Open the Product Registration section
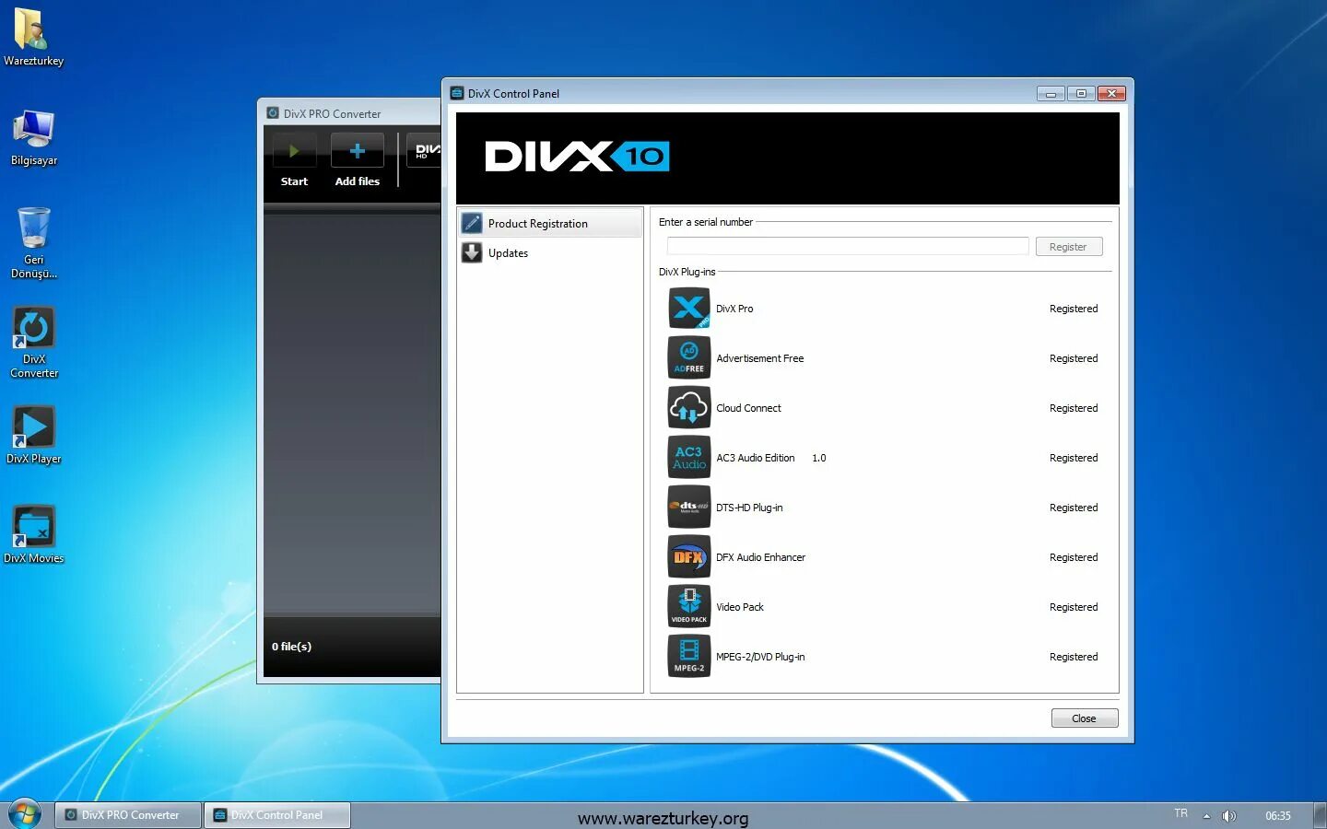 [x=550, y=223]
